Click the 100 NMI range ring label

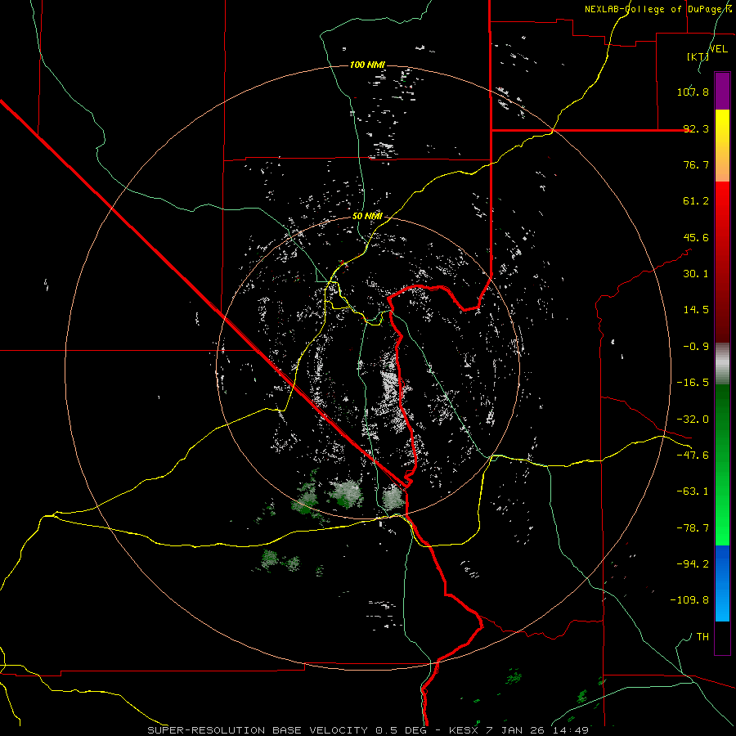point(367,65)
